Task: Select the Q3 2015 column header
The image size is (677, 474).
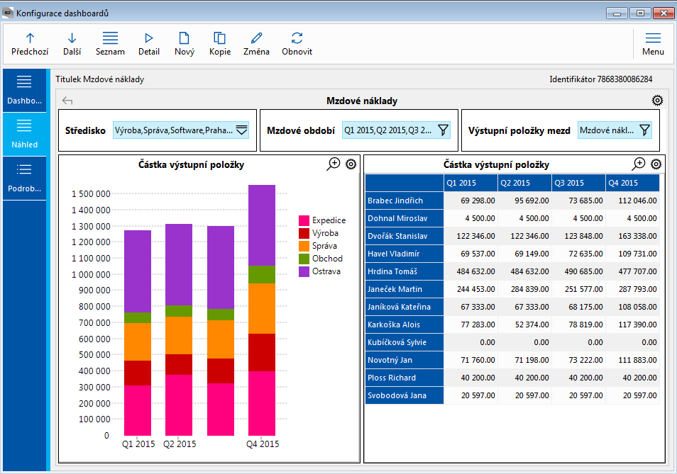Action: [x=578, y=183]
